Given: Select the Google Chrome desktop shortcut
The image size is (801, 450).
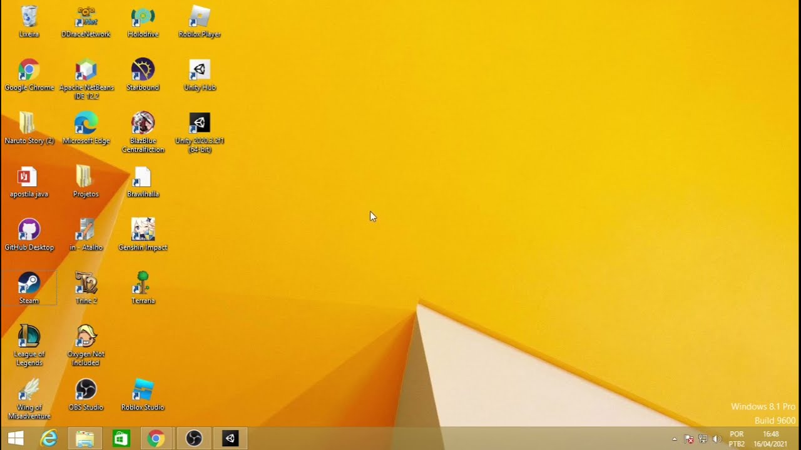Looking at the screenshot, I should click(x=29, y=76).
